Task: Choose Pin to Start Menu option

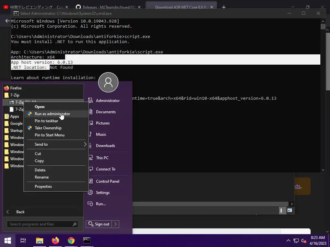Action: pos(56,135)
